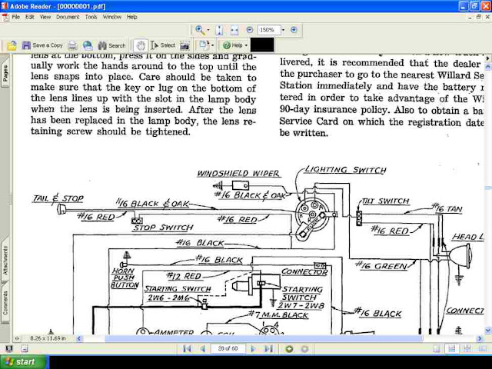Viewport: 492px width, 369px height.
Task: Click the horizontal scrollbar right arrow
Action: coord(480,338)
